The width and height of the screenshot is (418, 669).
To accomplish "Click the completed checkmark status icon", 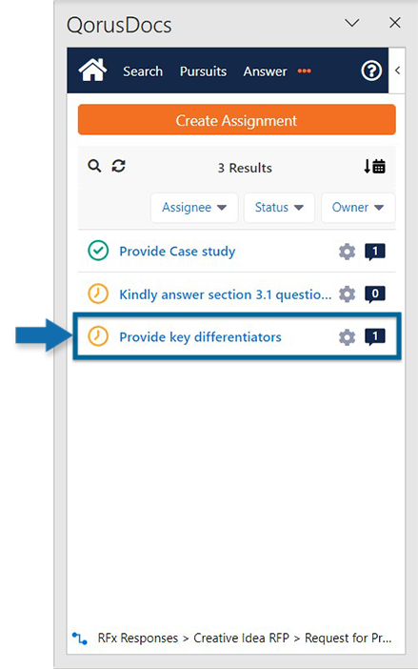I will [98, 251].
